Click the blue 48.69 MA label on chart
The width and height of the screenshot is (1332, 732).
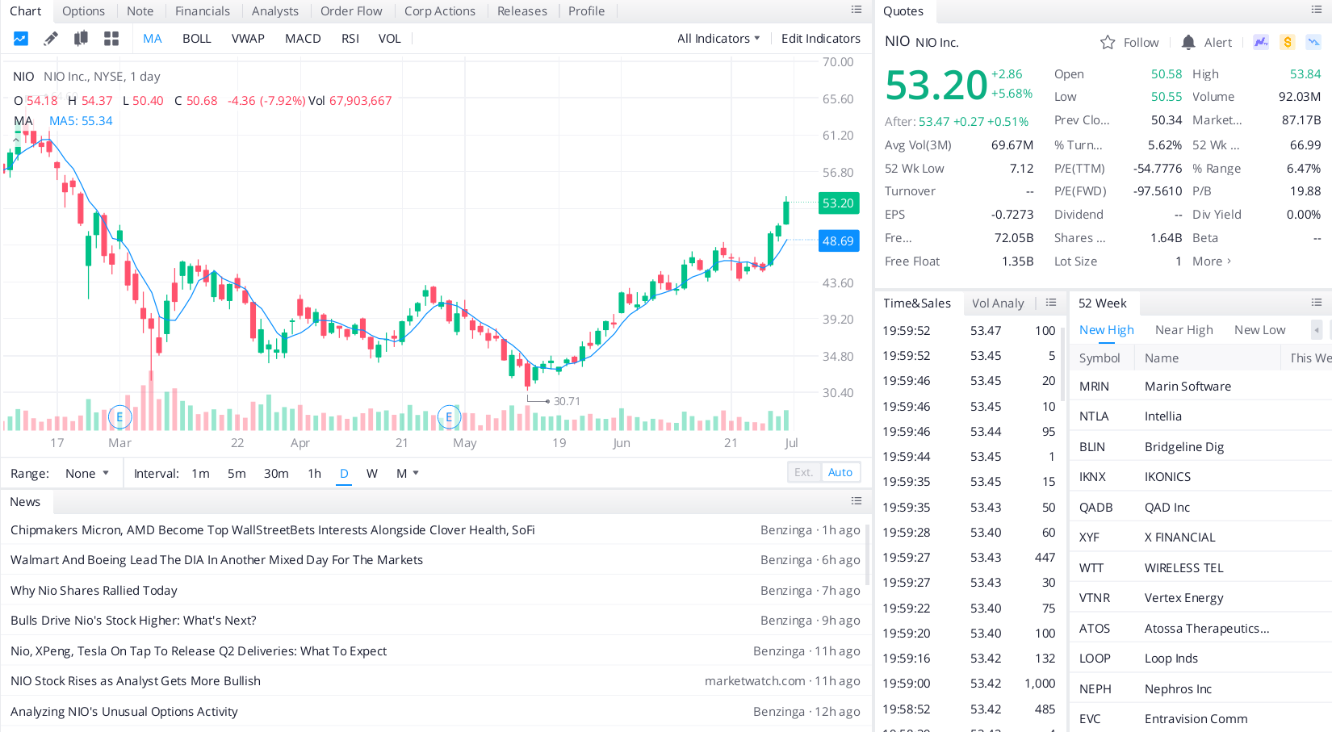[838, 241]
